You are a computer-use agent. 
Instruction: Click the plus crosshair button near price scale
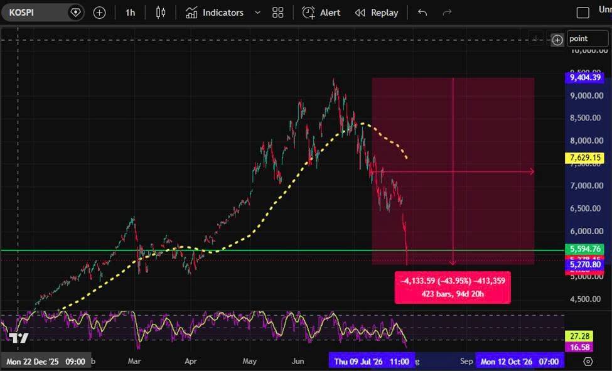point(557,40)
